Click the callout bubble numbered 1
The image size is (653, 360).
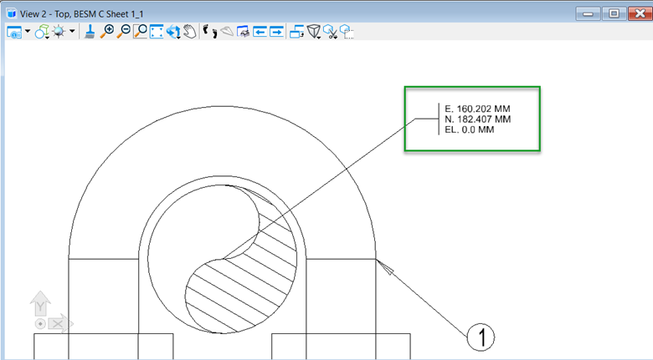pos(481,337)
